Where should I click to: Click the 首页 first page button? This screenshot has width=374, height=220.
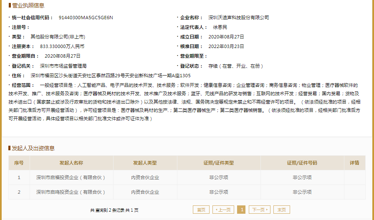[201, 210]
